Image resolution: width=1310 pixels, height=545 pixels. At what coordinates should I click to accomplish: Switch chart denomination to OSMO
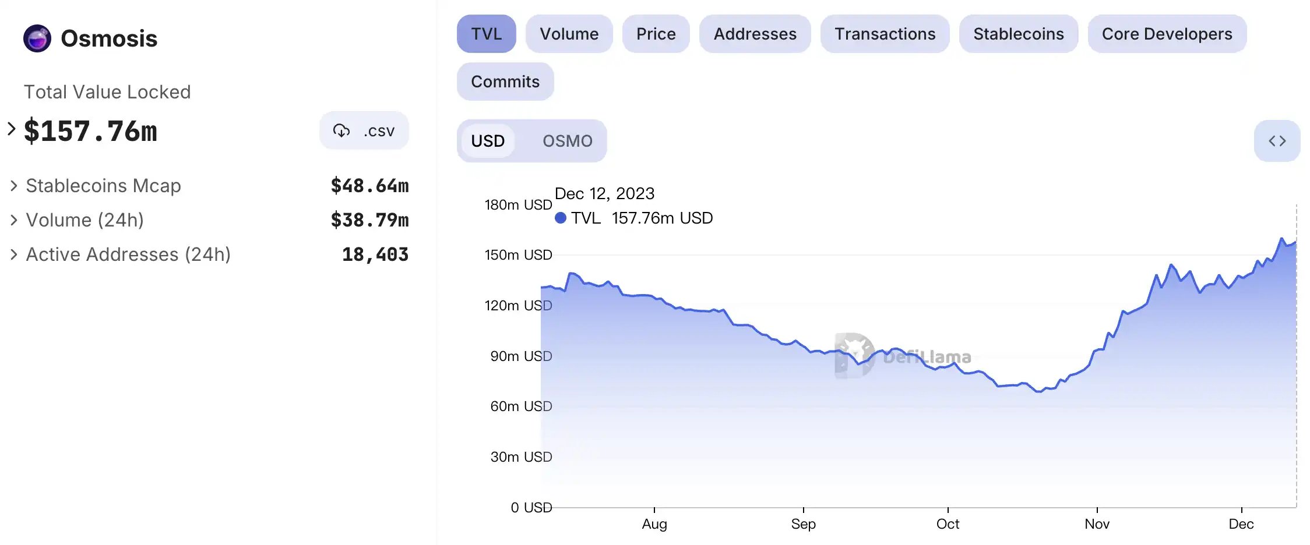coord(567,141)
